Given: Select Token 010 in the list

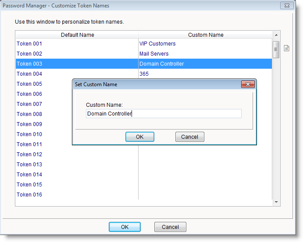Looking at the screenshot, I should pyautogui.click(x=29, y=134).
